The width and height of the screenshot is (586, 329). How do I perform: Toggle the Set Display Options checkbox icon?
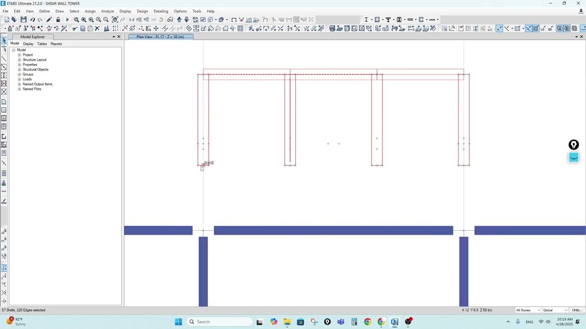[x=203, y=20]
